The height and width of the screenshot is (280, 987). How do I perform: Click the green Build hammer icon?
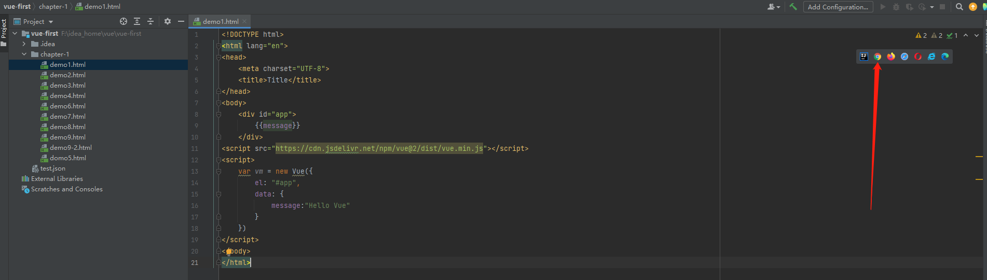point(793,7)
